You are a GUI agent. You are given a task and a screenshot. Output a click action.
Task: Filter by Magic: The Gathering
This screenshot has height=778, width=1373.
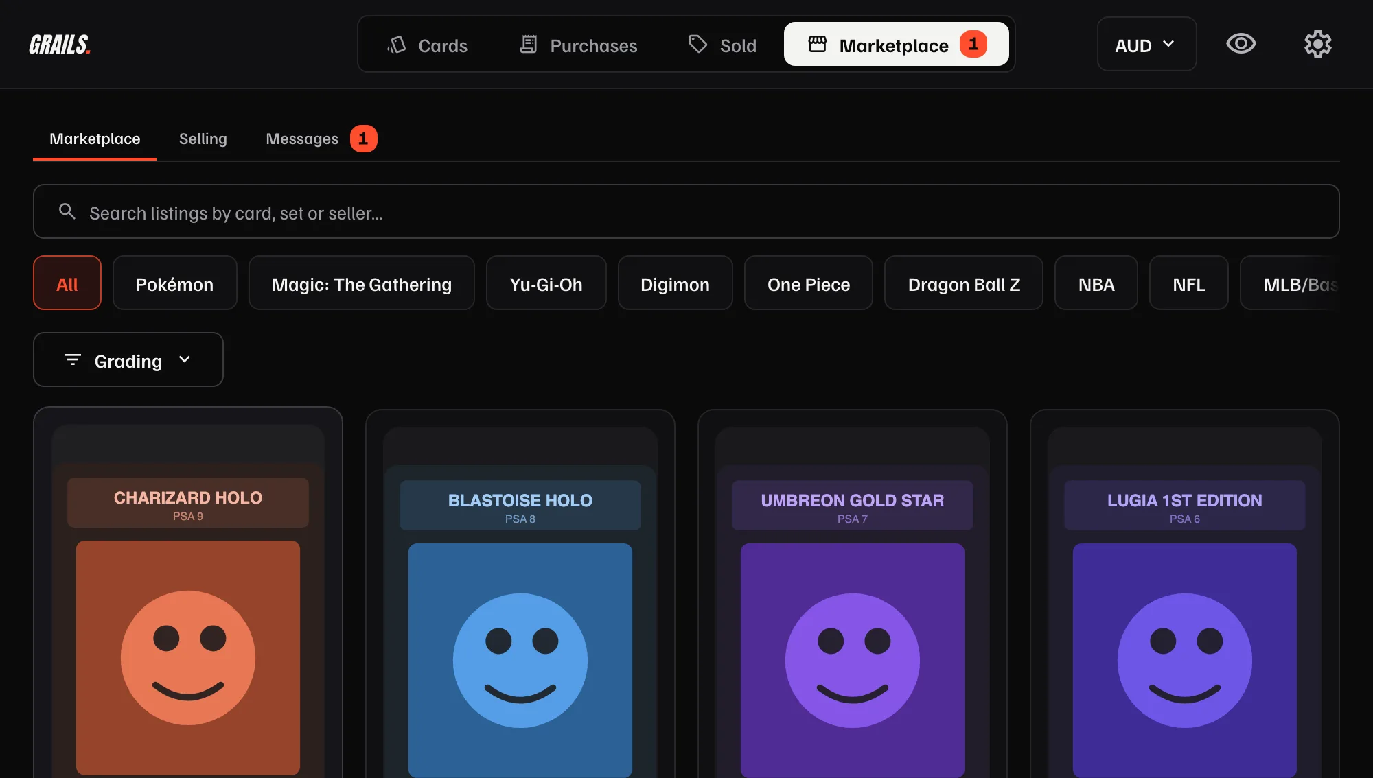coord(362,283)
